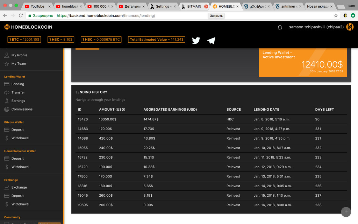Click the Exchange chart icon
Screen dimensions: 358x224
tap(7, 188)
